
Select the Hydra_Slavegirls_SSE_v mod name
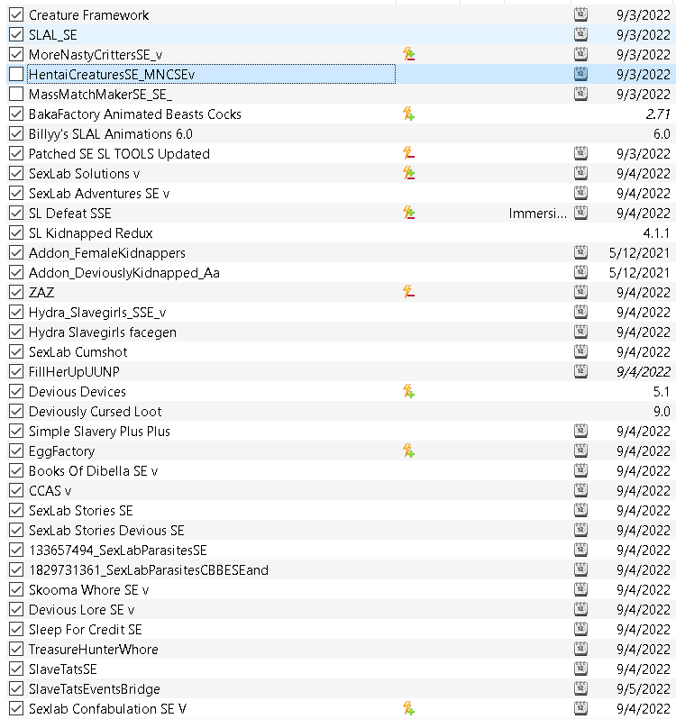pyautogui.click(x=97, y=313)
